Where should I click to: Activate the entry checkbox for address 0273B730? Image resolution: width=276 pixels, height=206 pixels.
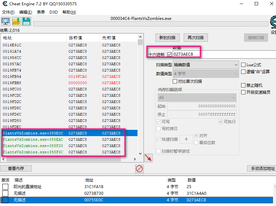coord(5,193)
